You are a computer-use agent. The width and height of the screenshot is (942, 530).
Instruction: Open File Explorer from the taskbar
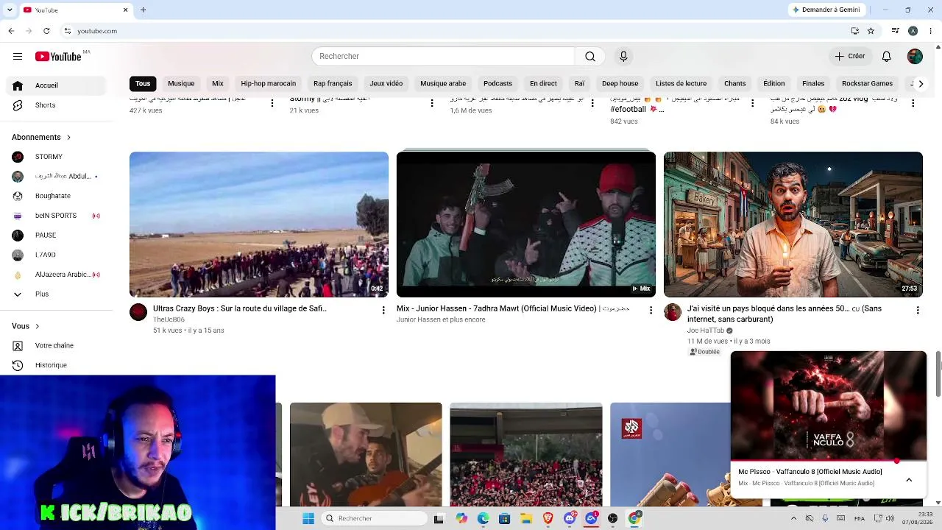[x=526, y=518]
